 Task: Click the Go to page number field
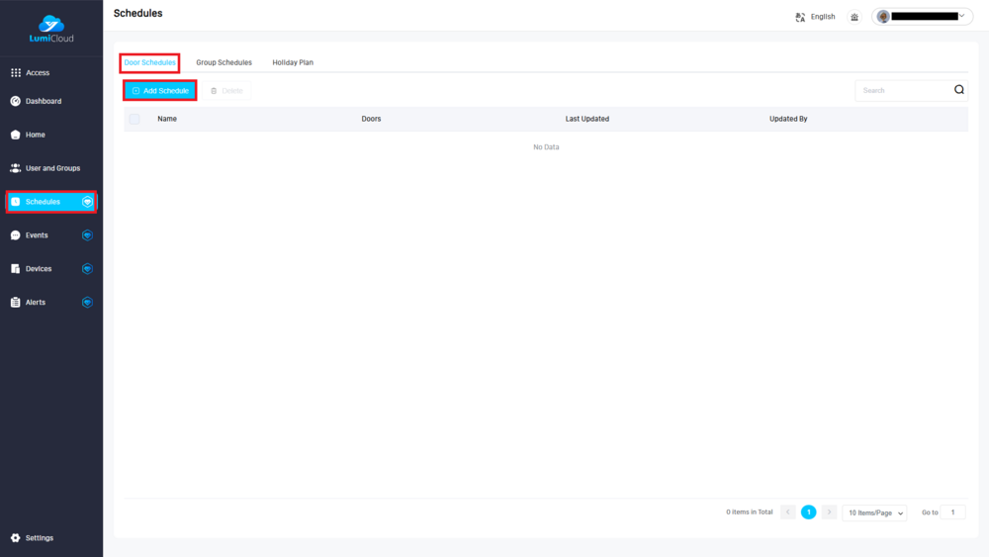(953, 512)
